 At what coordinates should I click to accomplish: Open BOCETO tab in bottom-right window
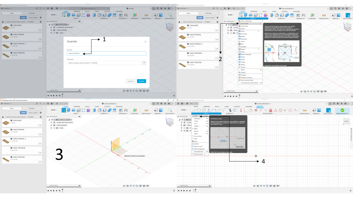pyautogui.click(x=260, y=106)
